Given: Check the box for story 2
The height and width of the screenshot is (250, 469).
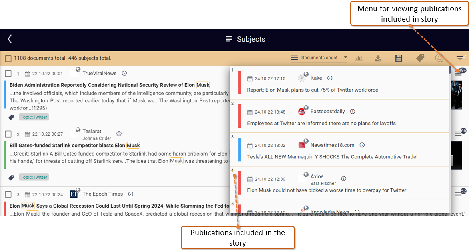Looking at the screenshot, I should [x=8, y=134].
